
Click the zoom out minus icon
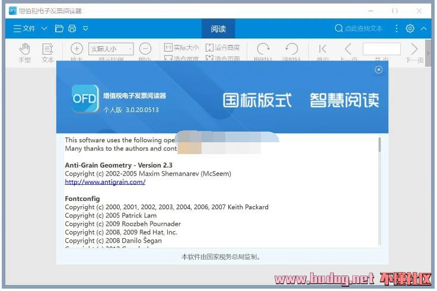tap(145, 49)
